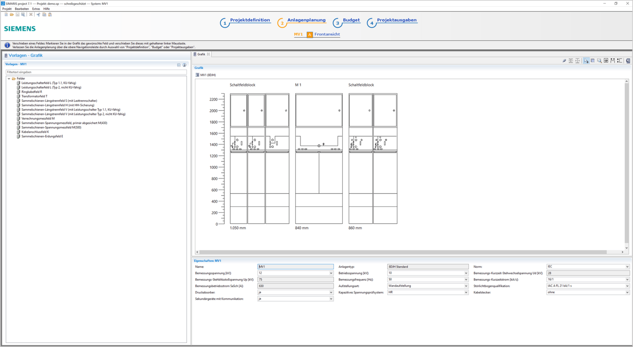Copy using the copy toolbar icon

click(x=44, y=15)
